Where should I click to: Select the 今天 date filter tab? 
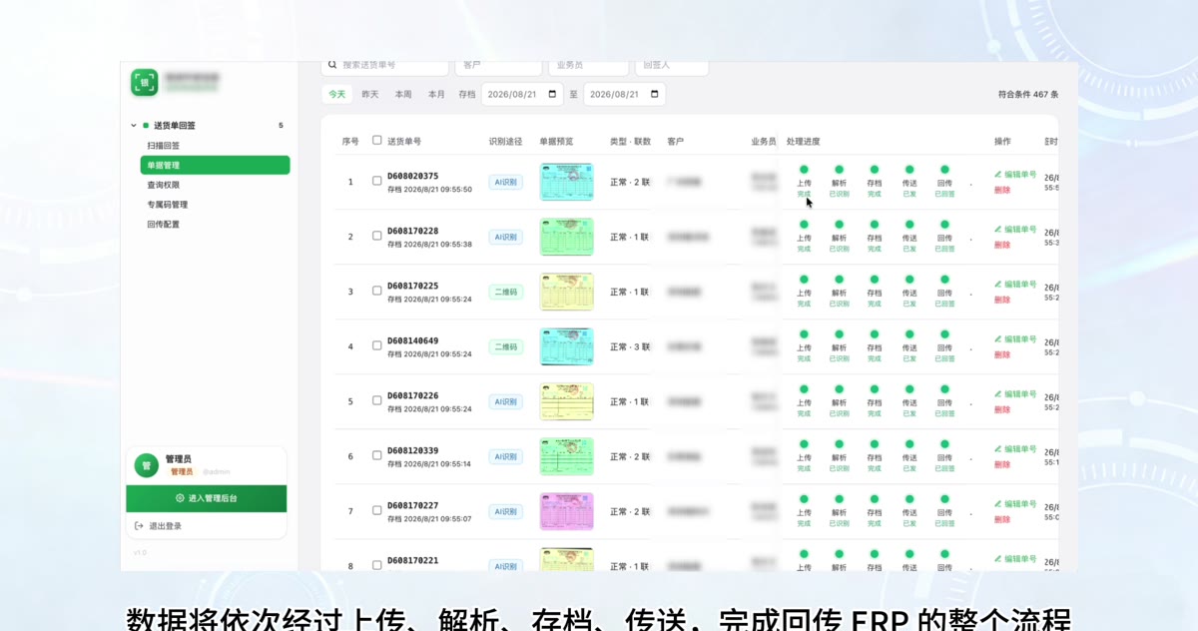point(337,94)
